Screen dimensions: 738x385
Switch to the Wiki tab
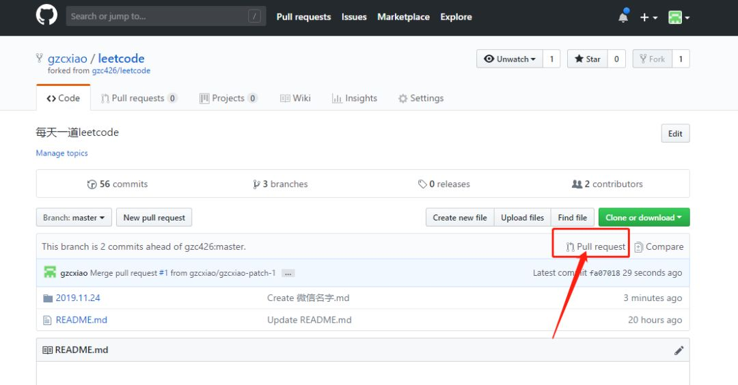click(x=295, y=98)
